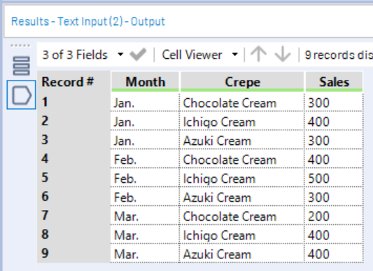This screenshot has width=373, height=271.
Task: Click the checkmark apply fields icon
Action: click(x=138, y=55)
